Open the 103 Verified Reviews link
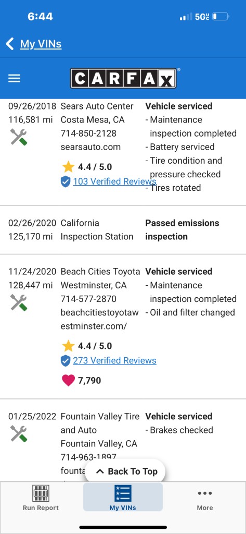This screenshot has width=246, height=534. [x=114, y=181]
